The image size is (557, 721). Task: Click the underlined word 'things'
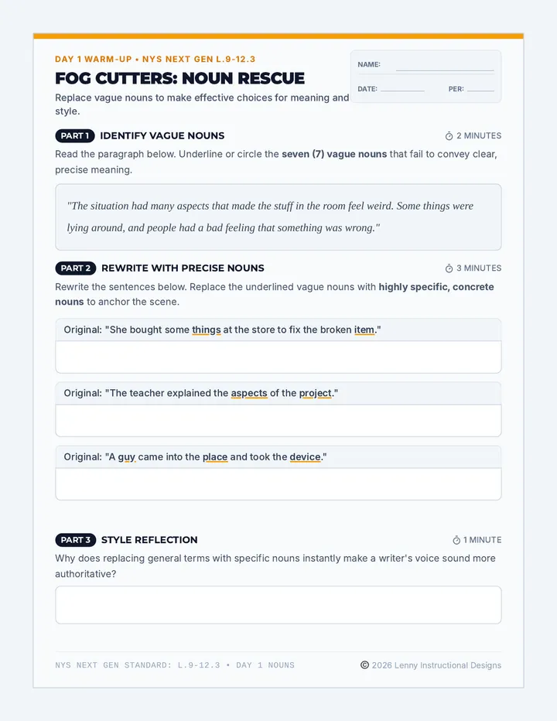207,330
